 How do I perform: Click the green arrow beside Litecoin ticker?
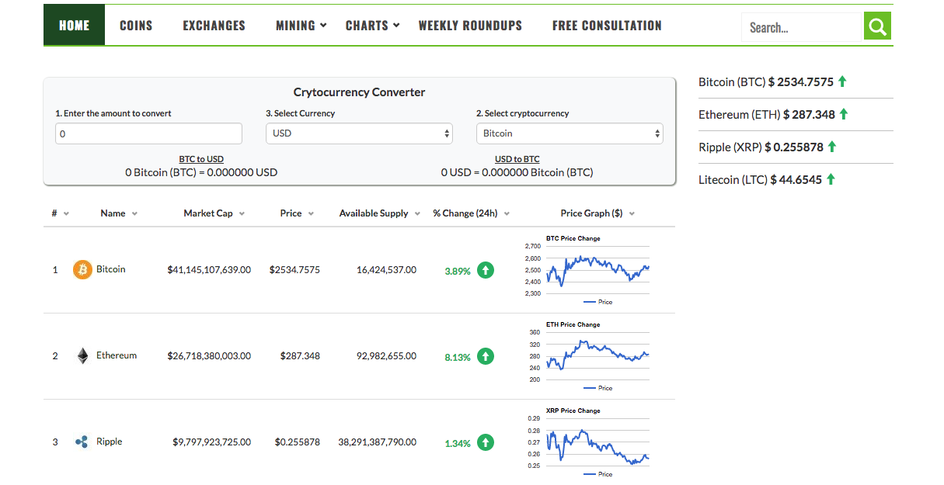(831, 179)
